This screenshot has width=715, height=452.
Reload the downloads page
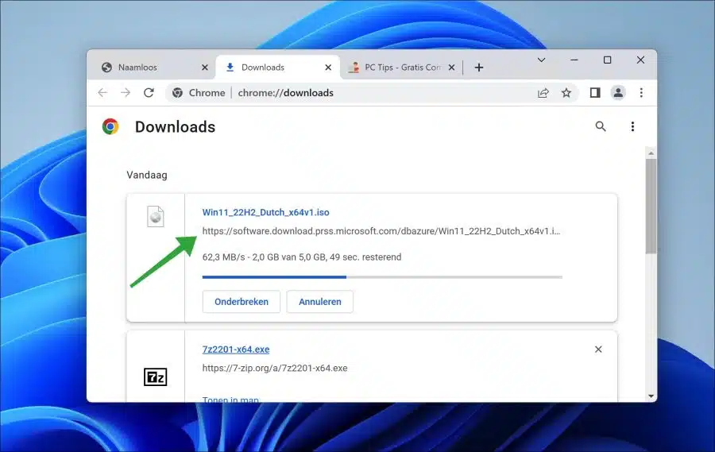[x=149, y=93]
